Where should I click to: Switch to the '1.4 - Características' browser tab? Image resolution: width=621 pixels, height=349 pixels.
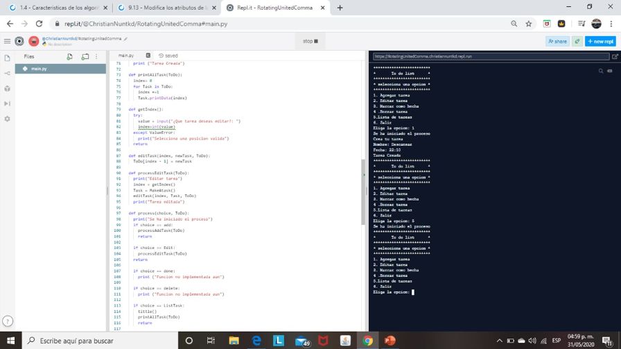coord(58,8)
